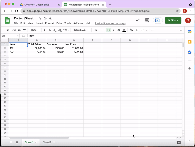Open the Format menu
This screenshot has width=195, height=147.
(49, 23)
